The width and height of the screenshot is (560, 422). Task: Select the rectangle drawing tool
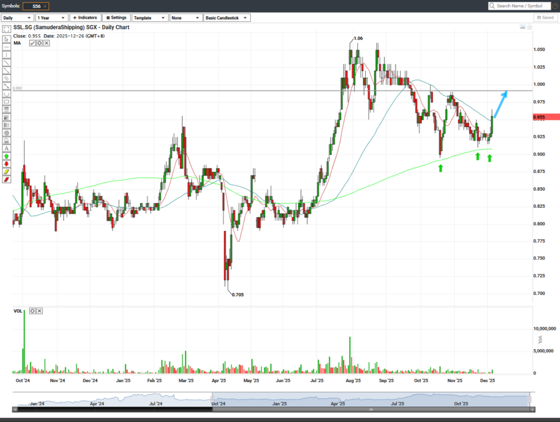coord(6,101)
